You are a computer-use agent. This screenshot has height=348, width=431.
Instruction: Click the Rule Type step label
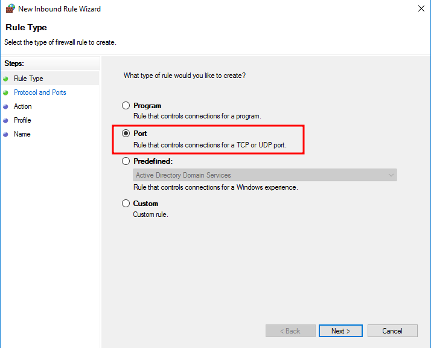click(28, 79)
